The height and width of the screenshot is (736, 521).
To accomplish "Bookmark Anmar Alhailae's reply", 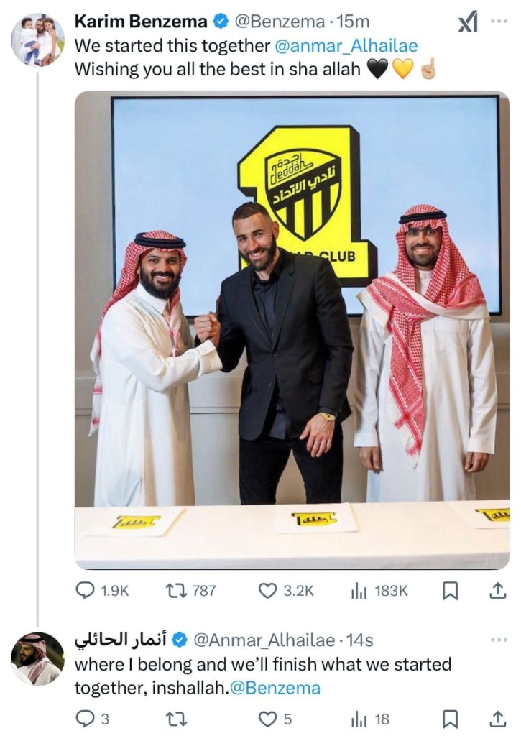I will point(450,718).
